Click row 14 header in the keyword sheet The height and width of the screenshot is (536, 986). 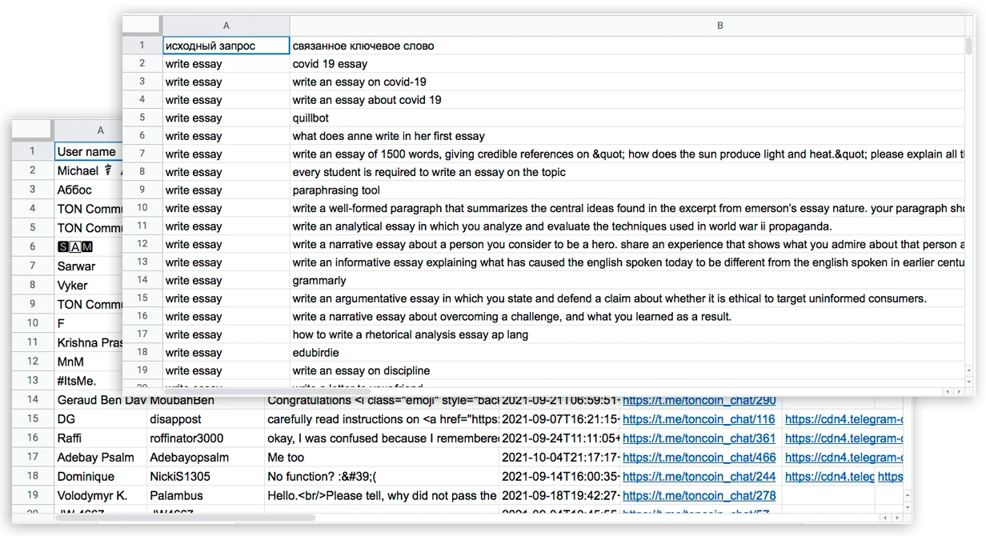(142, 281)
